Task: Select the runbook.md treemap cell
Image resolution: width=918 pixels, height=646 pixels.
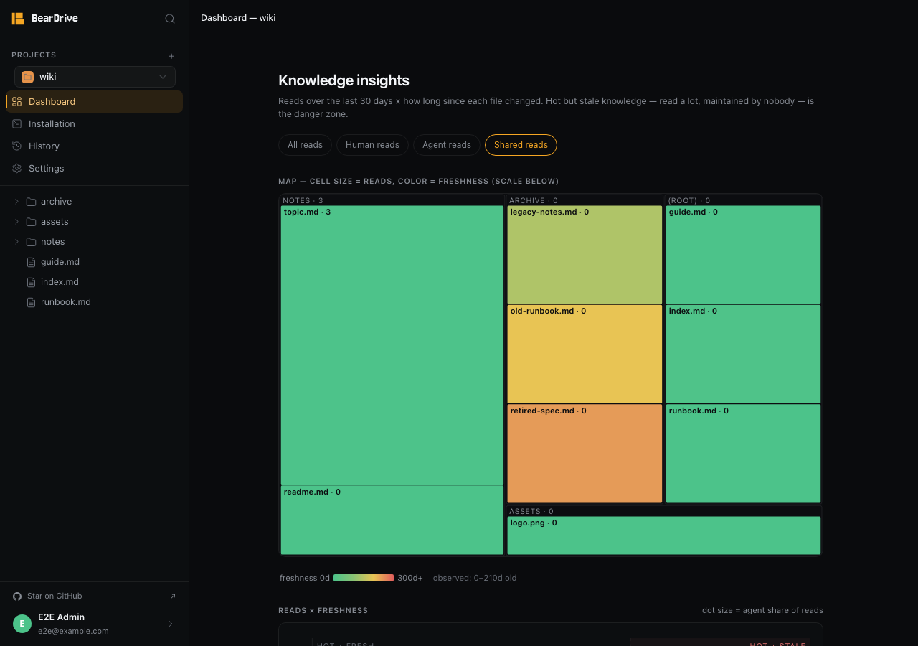Action: point(743,454)
